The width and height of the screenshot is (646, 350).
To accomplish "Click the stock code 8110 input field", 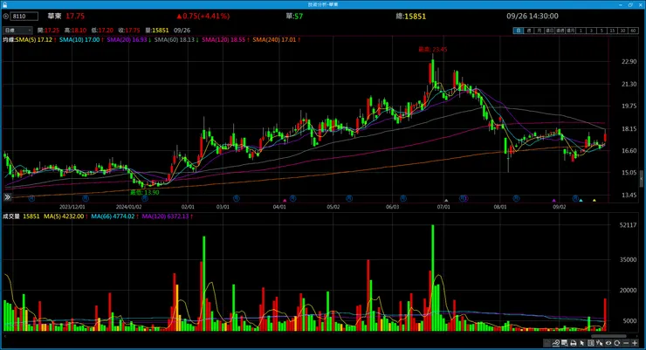I will [x=24, y=17].
